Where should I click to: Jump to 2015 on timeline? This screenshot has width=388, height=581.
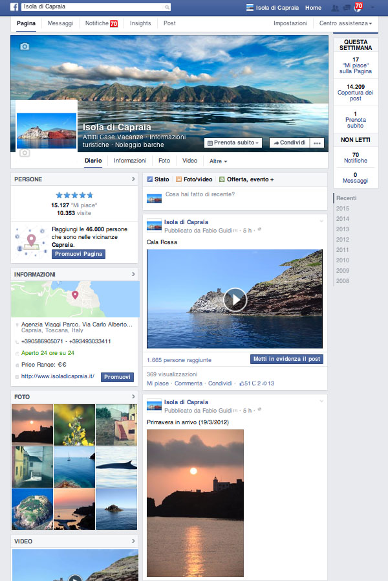(343, 209)
